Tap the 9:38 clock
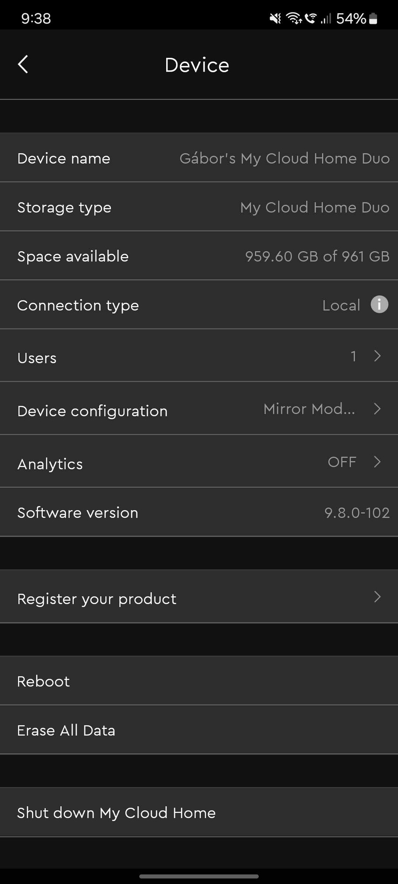This screenshot has width=398, height=884. (x=36, y=19)
